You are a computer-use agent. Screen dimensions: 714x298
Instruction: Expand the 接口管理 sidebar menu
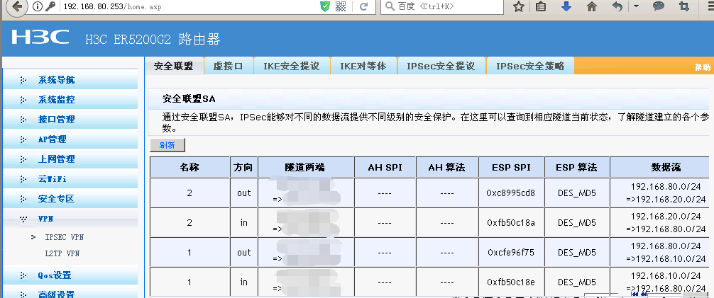(70, 120)
